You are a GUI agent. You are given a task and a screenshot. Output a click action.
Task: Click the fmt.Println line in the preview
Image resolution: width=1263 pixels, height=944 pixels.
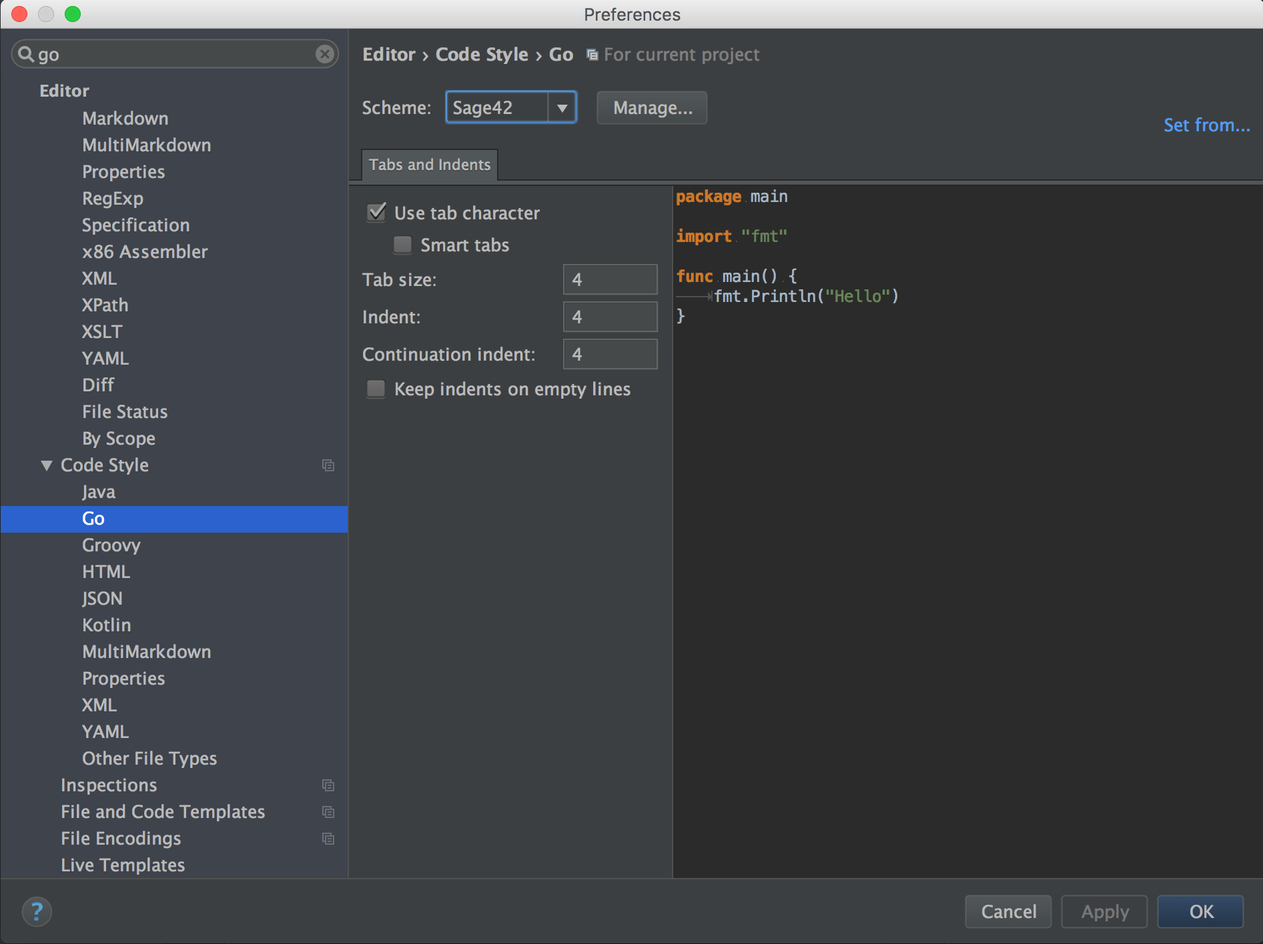pos(806,297)
